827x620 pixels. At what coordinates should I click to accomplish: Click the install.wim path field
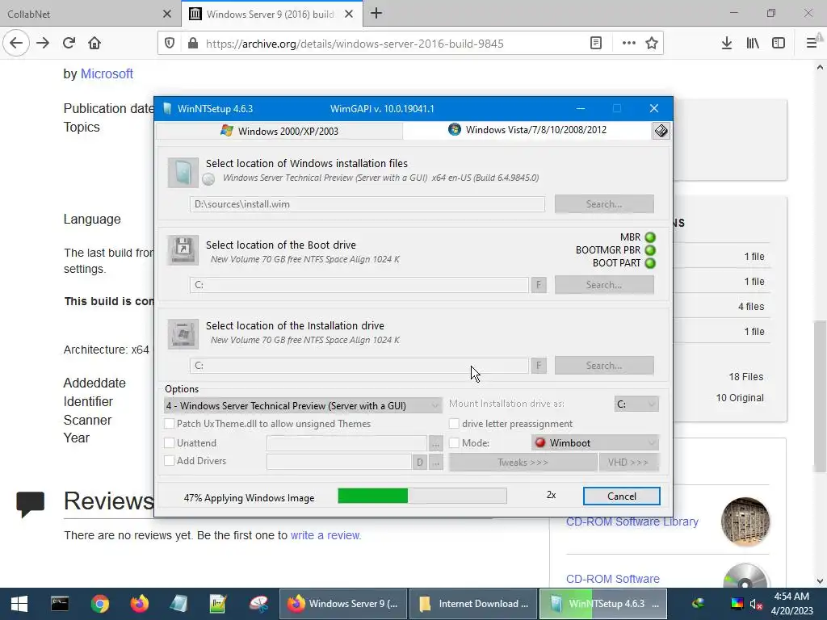(367, 204)
